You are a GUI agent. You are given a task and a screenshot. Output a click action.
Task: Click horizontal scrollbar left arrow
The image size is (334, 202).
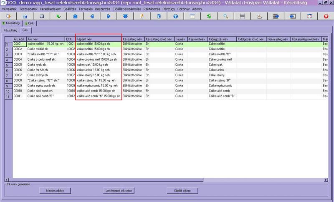click(x=7, y=180)
